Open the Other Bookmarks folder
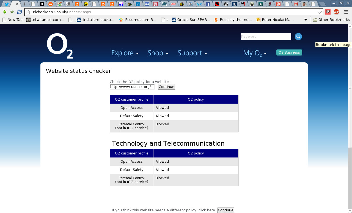 click(331, 20)
